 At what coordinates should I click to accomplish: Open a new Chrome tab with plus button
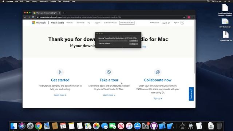pyautogui.click(x=64, y=13)
